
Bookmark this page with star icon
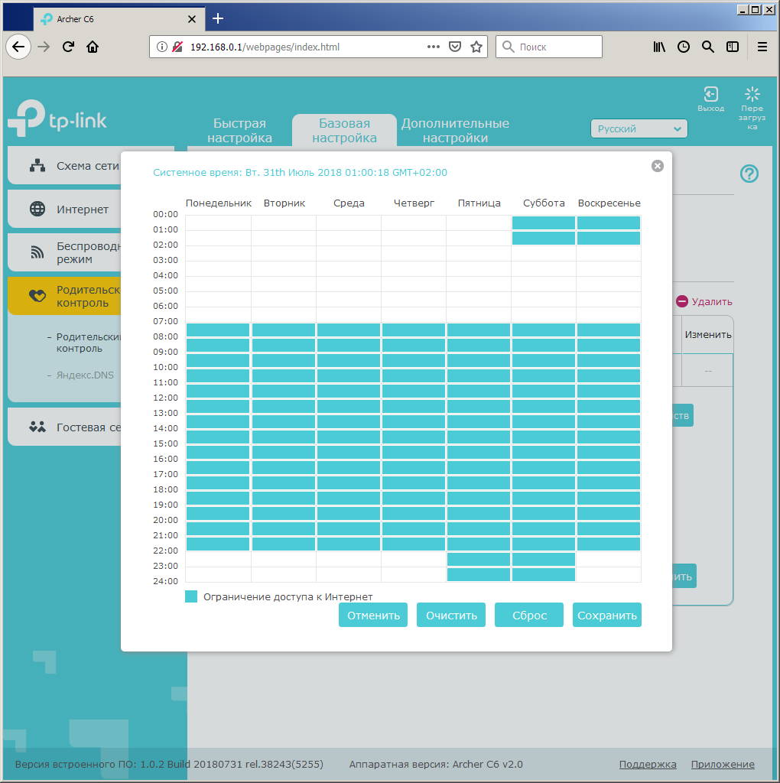[476, 47]
